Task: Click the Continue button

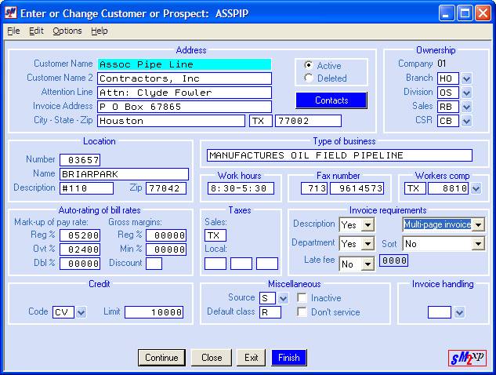Action: [x=161, y=358]
